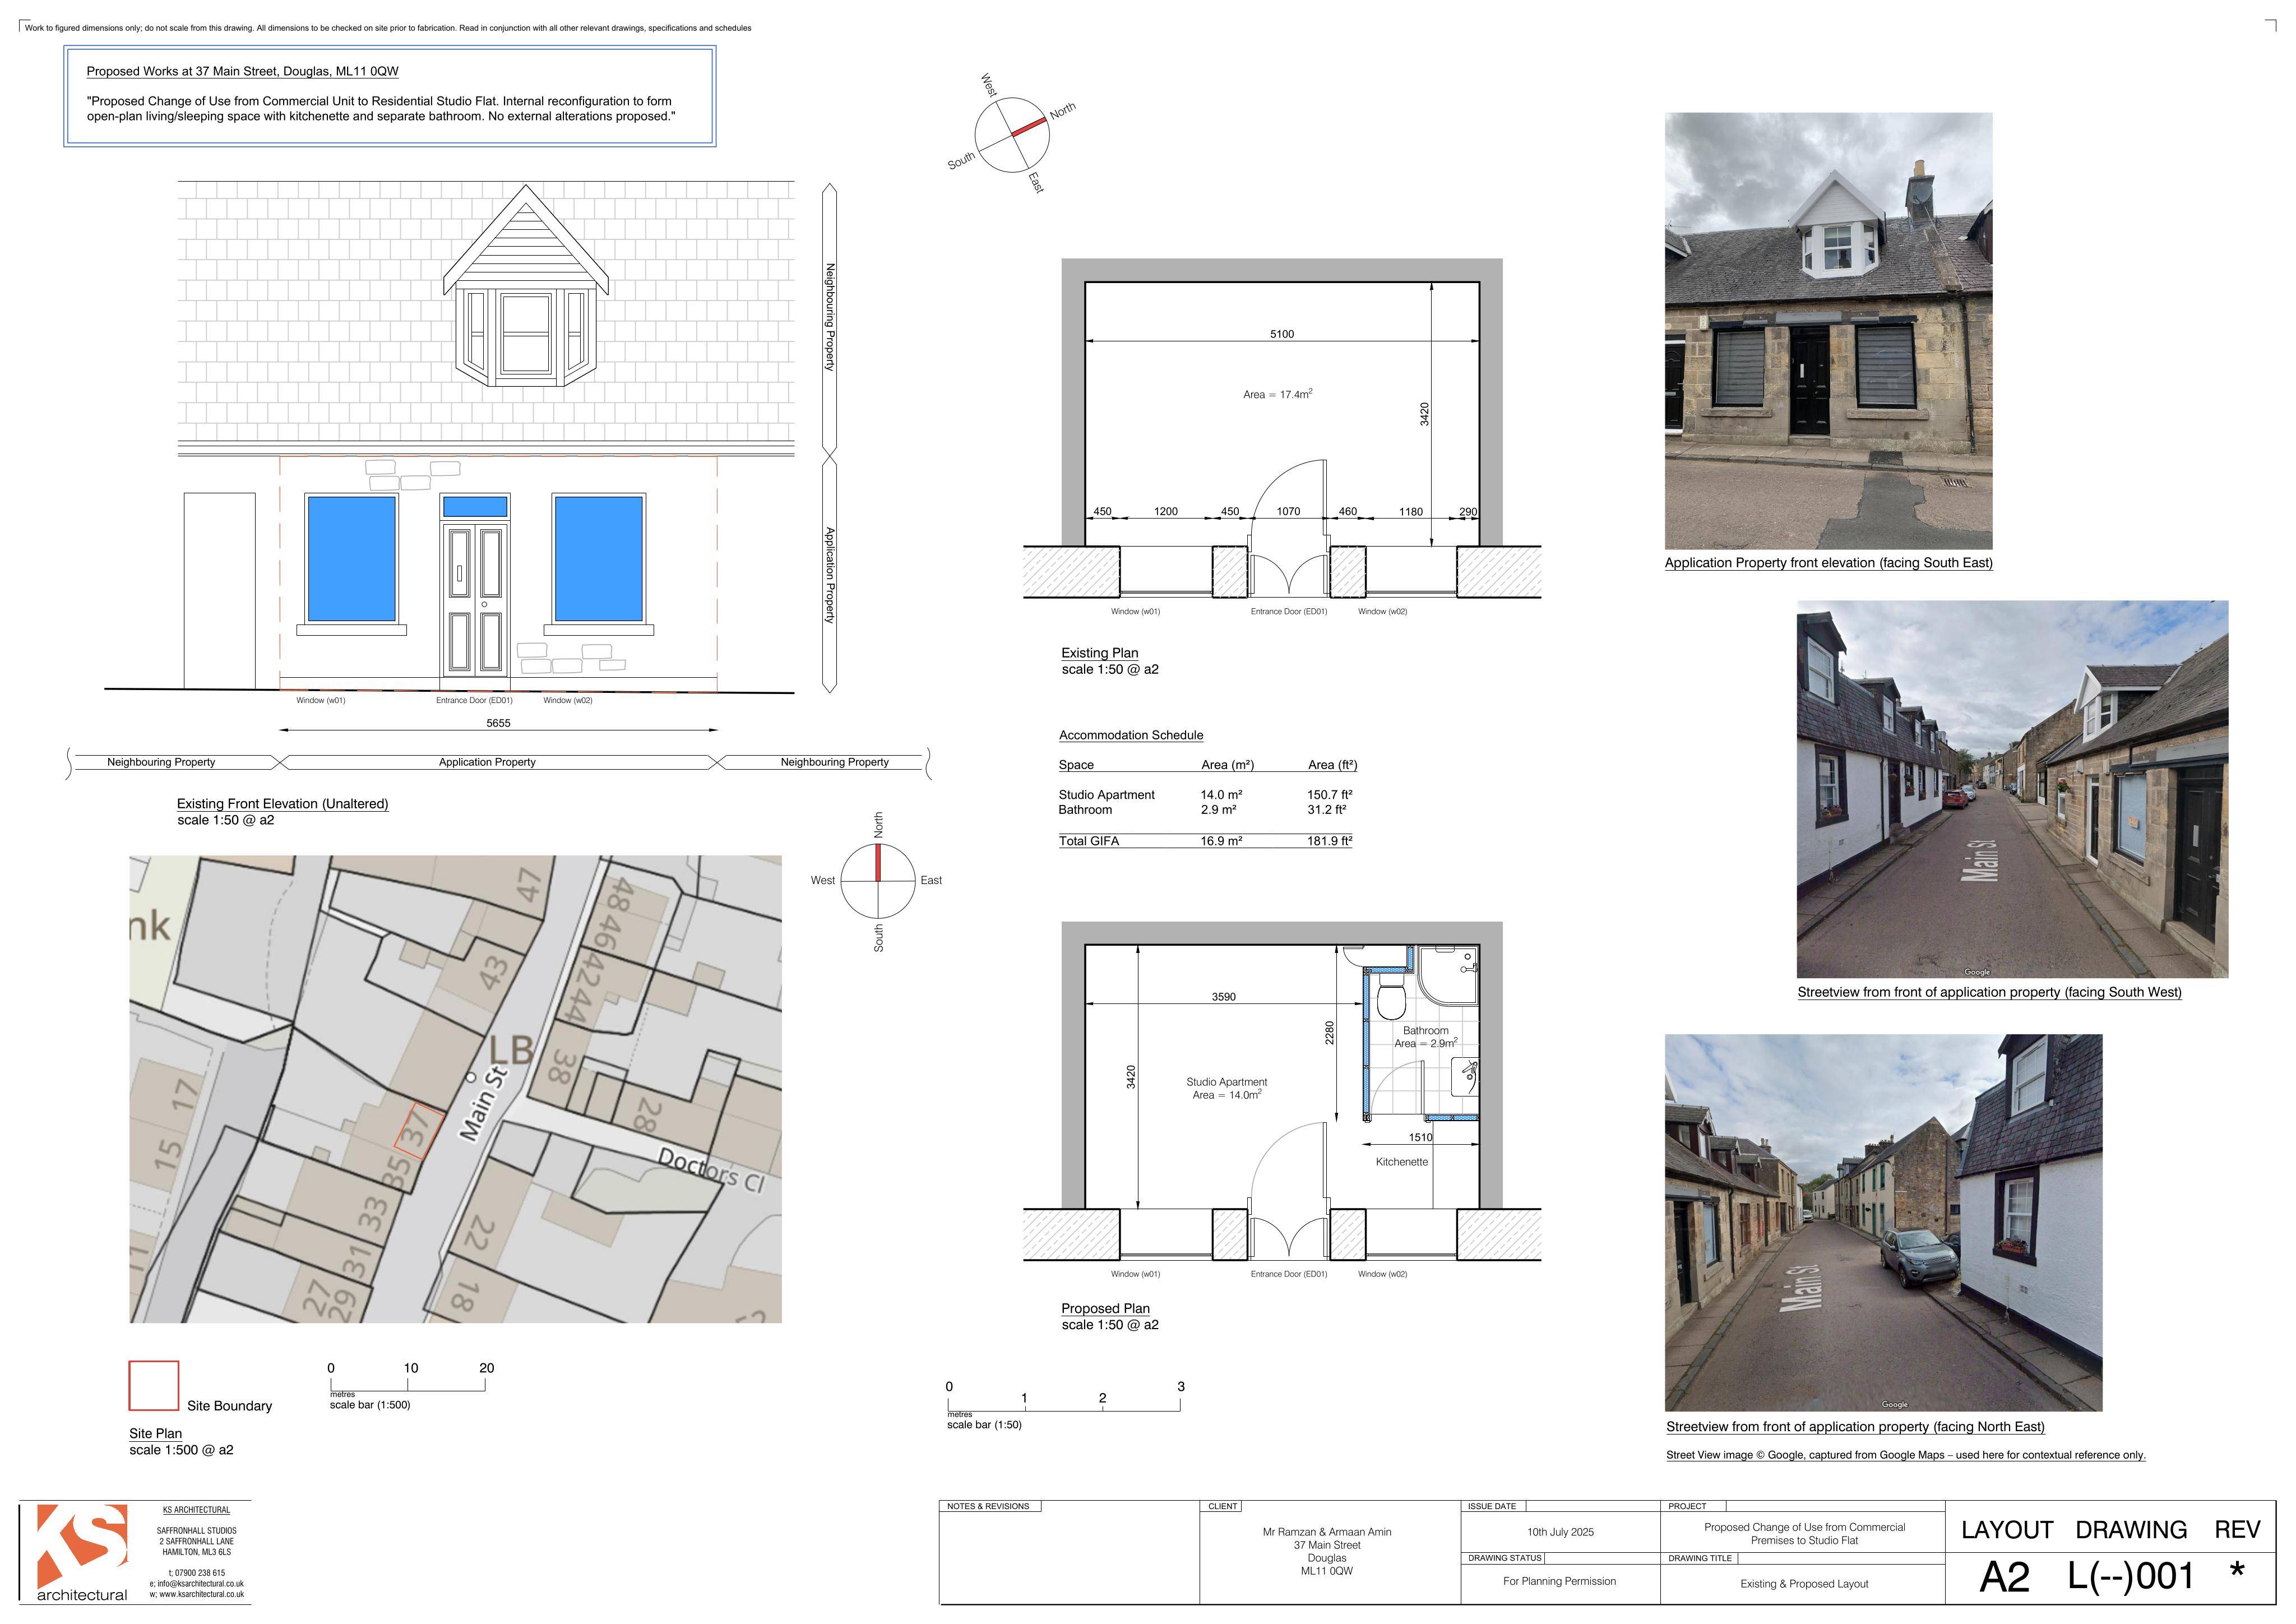The image size is (2296, 1624).
Task: Select the toilet symbol in the proposed bathroom
Action: pos(1391,997)
